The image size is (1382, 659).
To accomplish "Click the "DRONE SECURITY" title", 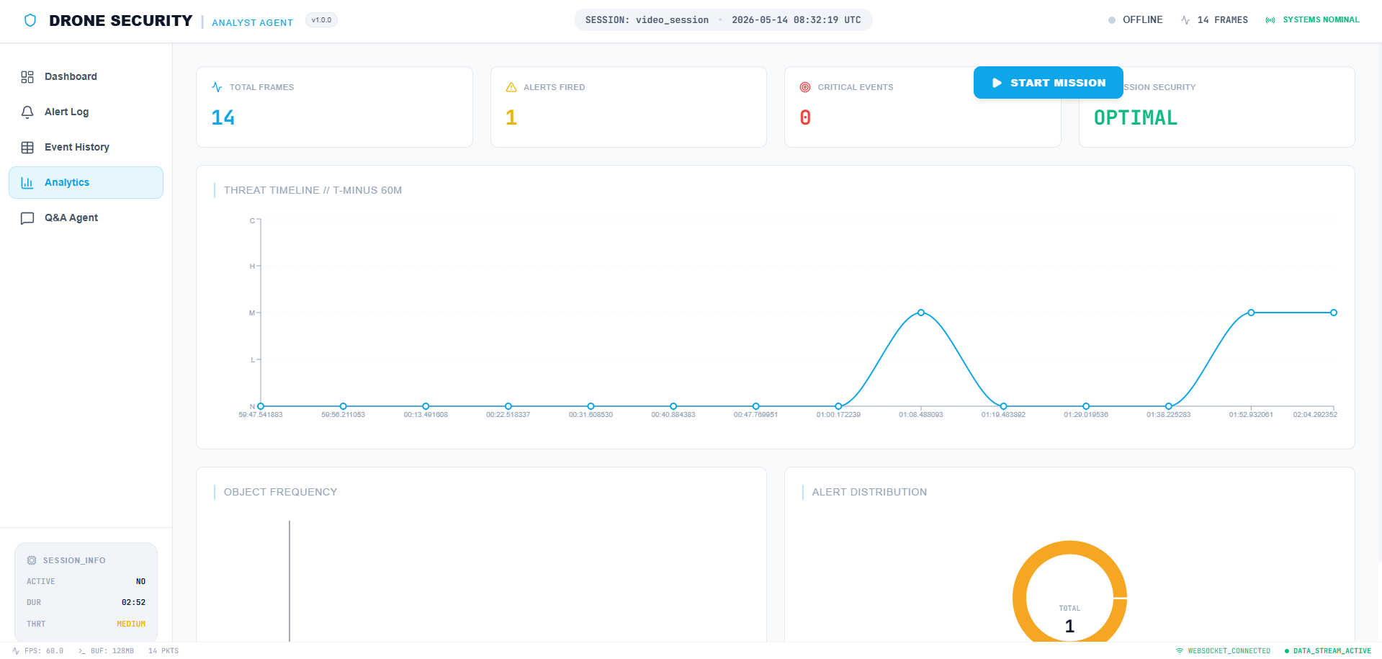I will (x=121, y=21).
